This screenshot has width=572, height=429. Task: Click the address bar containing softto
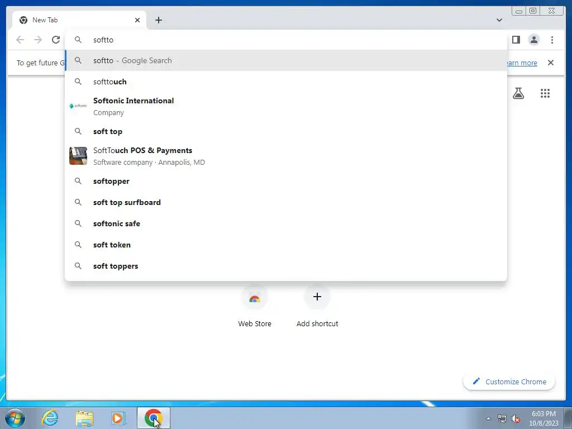point(286,40)
